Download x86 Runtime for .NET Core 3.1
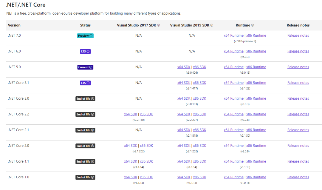This screenshot has width=322, height=190. (x=256, y=83)
